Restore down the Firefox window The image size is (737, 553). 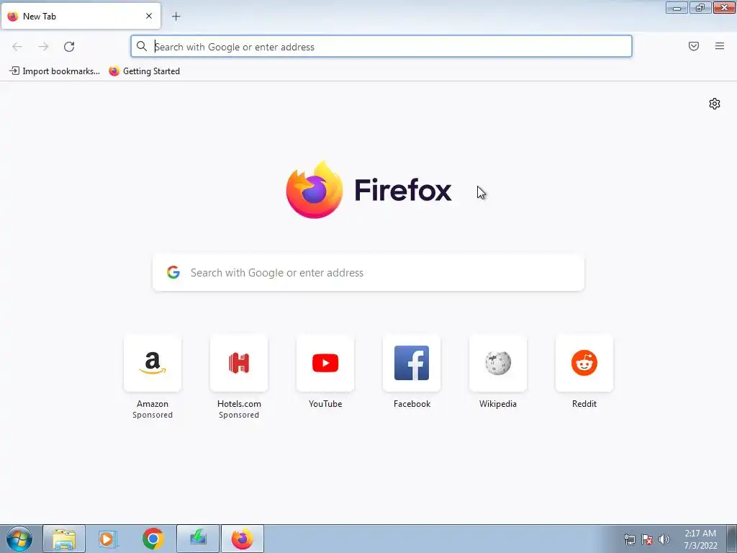[700, 7]
